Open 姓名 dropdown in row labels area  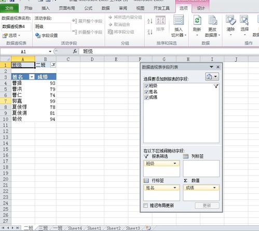tap(175, 187)
